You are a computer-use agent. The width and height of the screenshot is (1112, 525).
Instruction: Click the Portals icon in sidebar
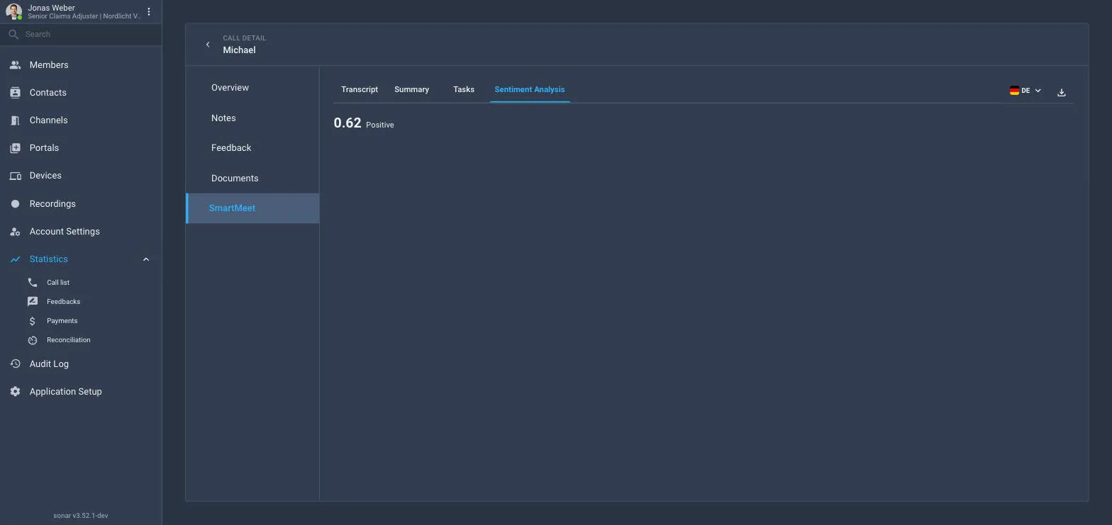point(15,148)
